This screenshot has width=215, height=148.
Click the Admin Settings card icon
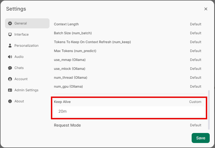(10, 90)
